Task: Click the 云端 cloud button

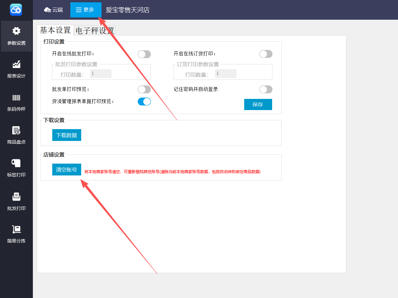Action: pos(53,10)
